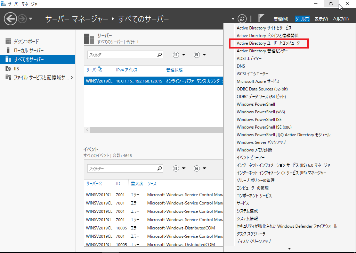
Task: Open the 管理(M) menu
Action: point(281,19)
